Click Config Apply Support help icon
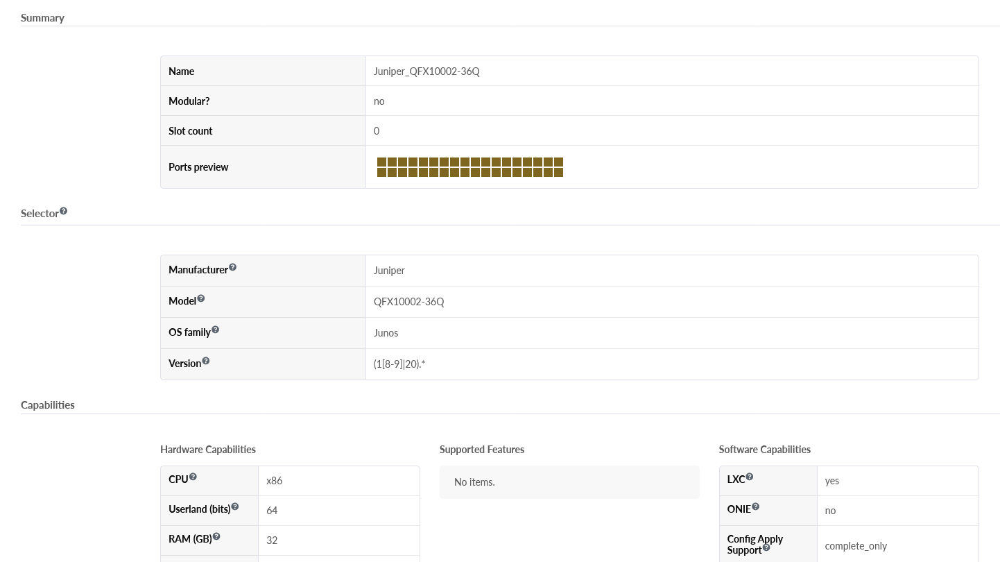This screenshot has width=1000, height=562. (766, 548)
